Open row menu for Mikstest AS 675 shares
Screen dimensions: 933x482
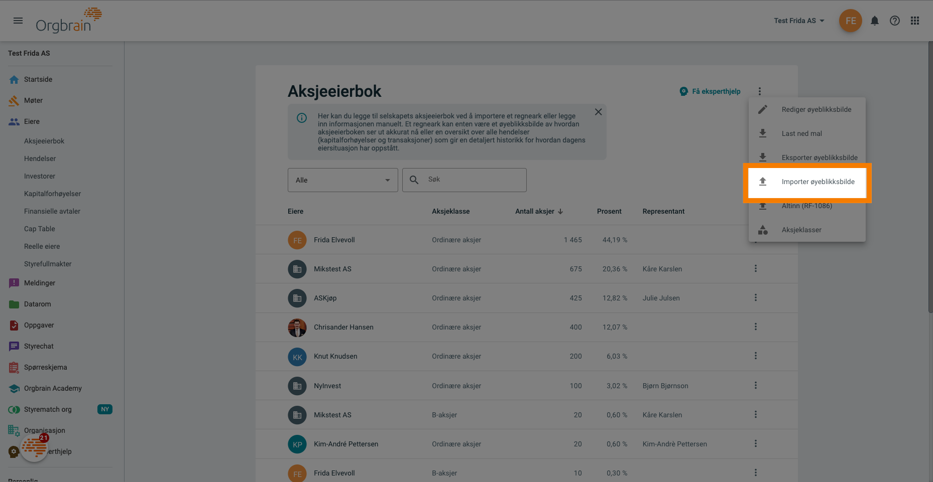(755, 268)
